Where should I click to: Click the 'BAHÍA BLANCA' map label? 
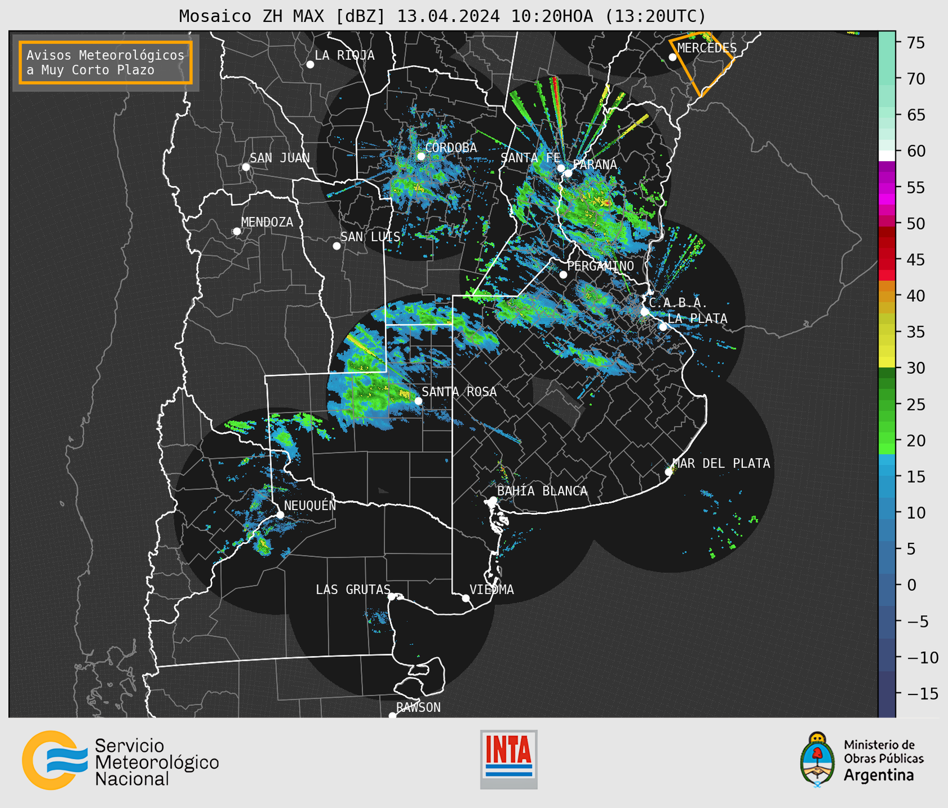click(542, 491)
